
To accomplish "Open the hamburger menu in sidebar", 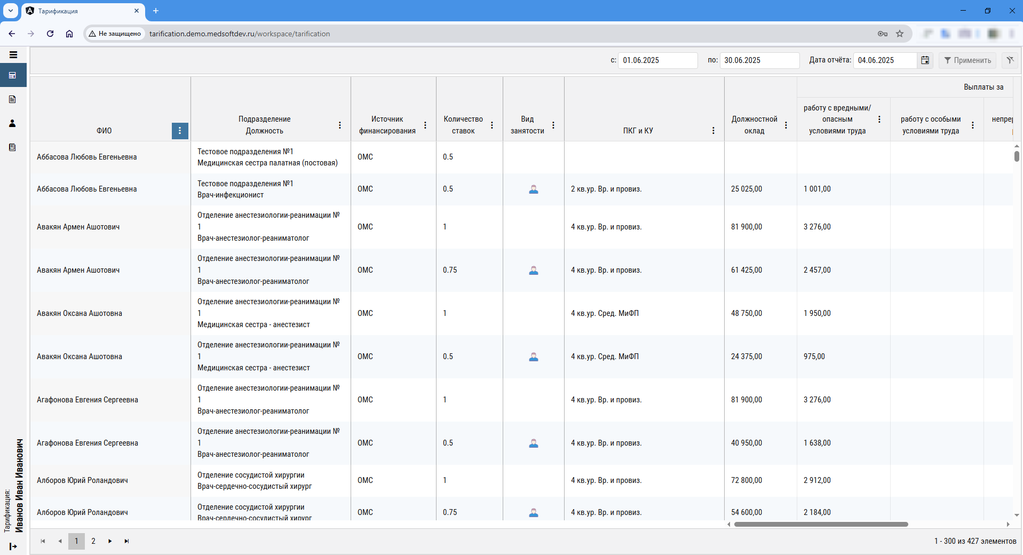I will (13, 54).
